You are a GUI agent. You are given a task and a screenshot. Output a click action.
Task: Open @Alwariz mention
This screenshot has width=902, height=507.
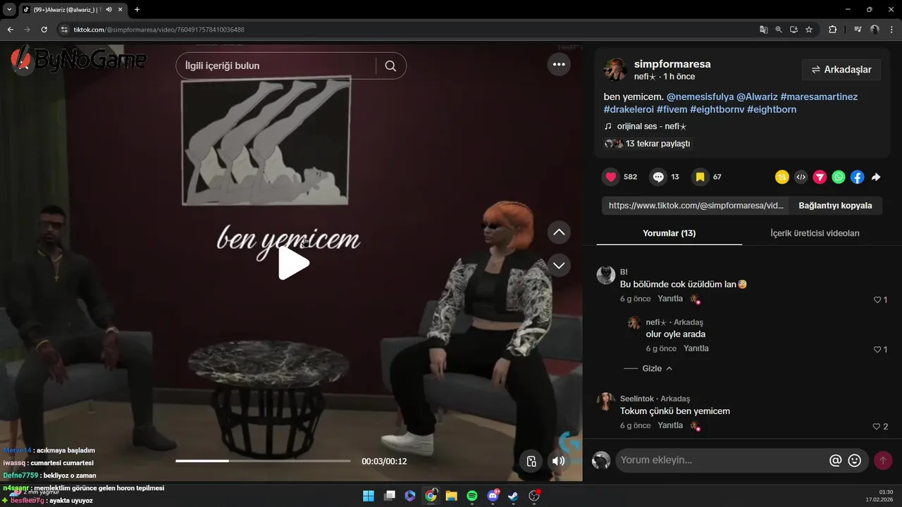click(x=757, y=96)
